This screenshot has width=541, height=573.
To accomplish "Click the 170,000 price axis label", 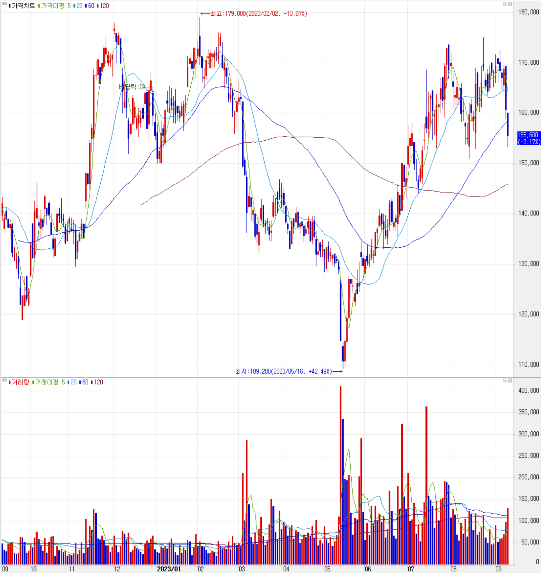I will coord(529,62).
